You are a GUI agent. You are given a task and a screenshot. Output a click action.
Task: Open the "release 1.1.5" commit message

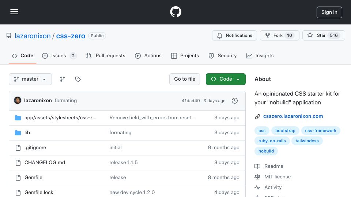point(124,163)
